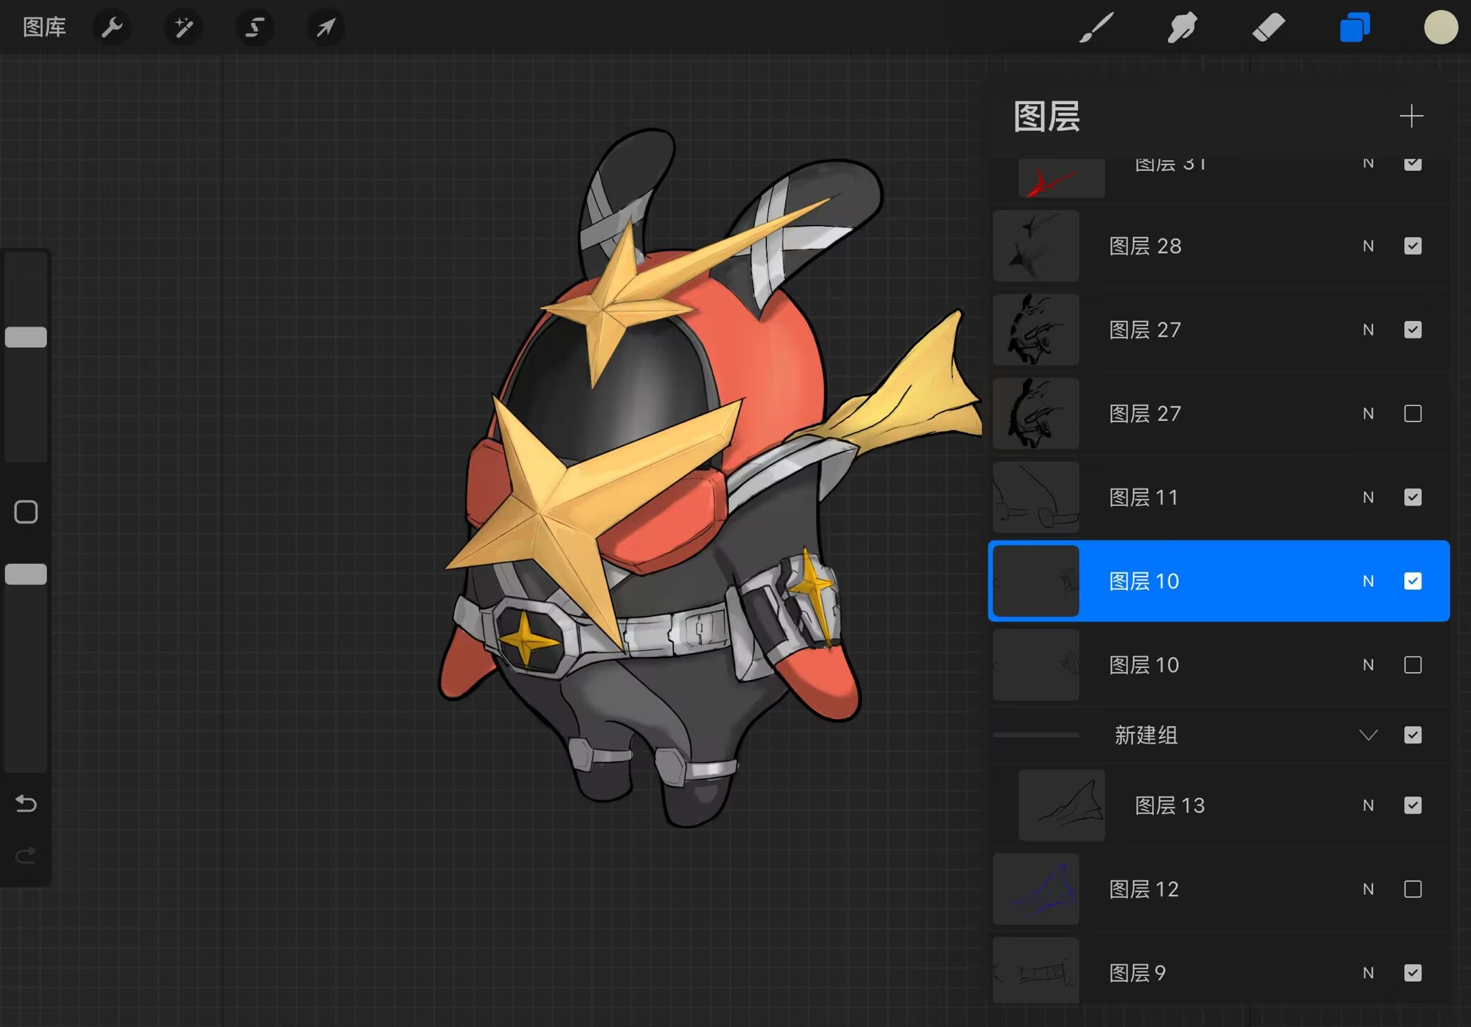Check visibility of the hidden 图层 27 layer
This screenshot has width=1471, height=1027.
pos(1413,414)
